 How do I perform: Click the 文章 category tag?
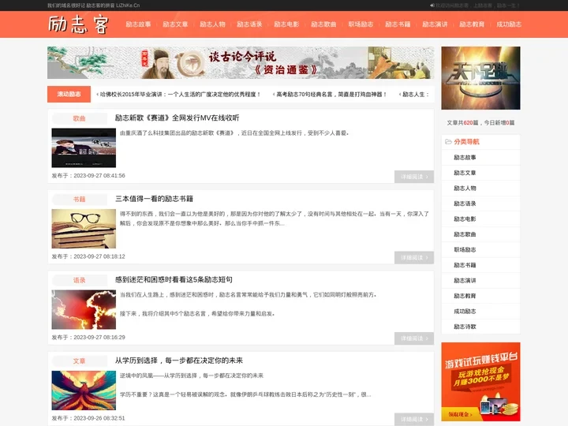pos(80,361)
